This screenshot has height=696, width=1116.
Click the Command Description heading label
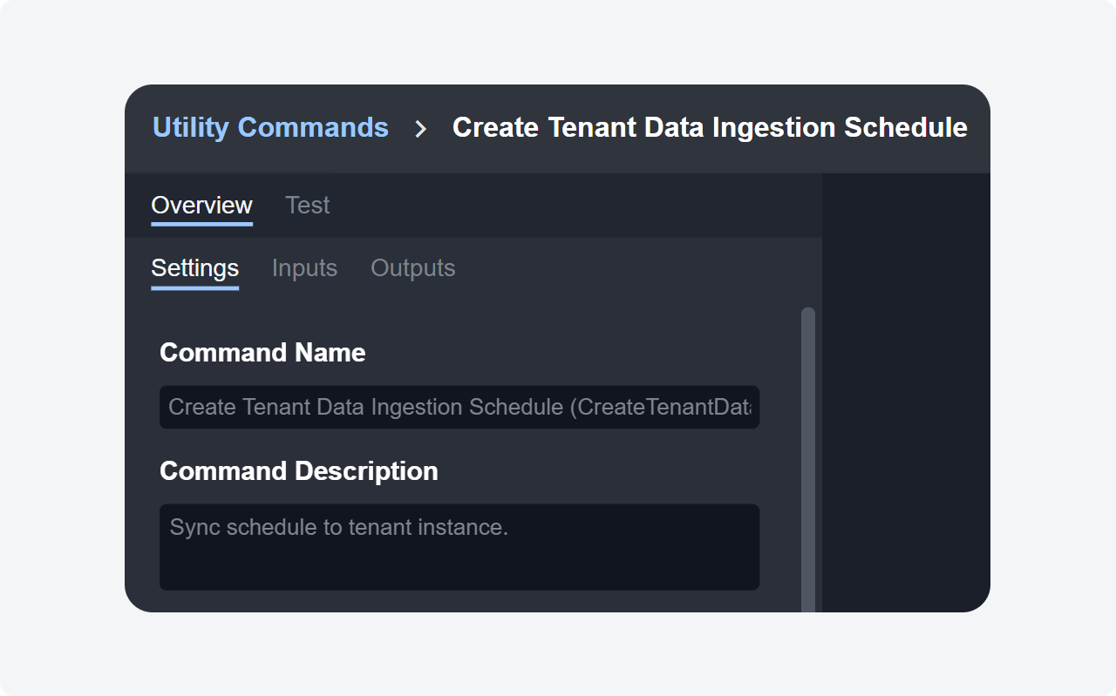tap(298, 470)
